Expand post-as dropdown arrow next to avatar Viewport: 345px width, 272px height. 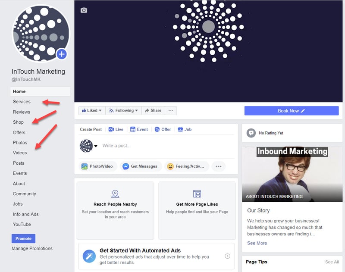click(x=96, y=146)
